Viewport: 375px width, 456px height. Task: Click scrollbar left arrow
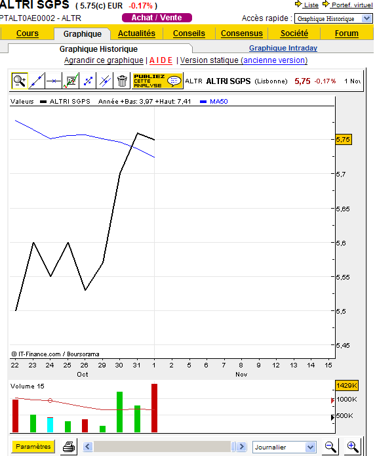pyautogui.click(x=88, y=446)
